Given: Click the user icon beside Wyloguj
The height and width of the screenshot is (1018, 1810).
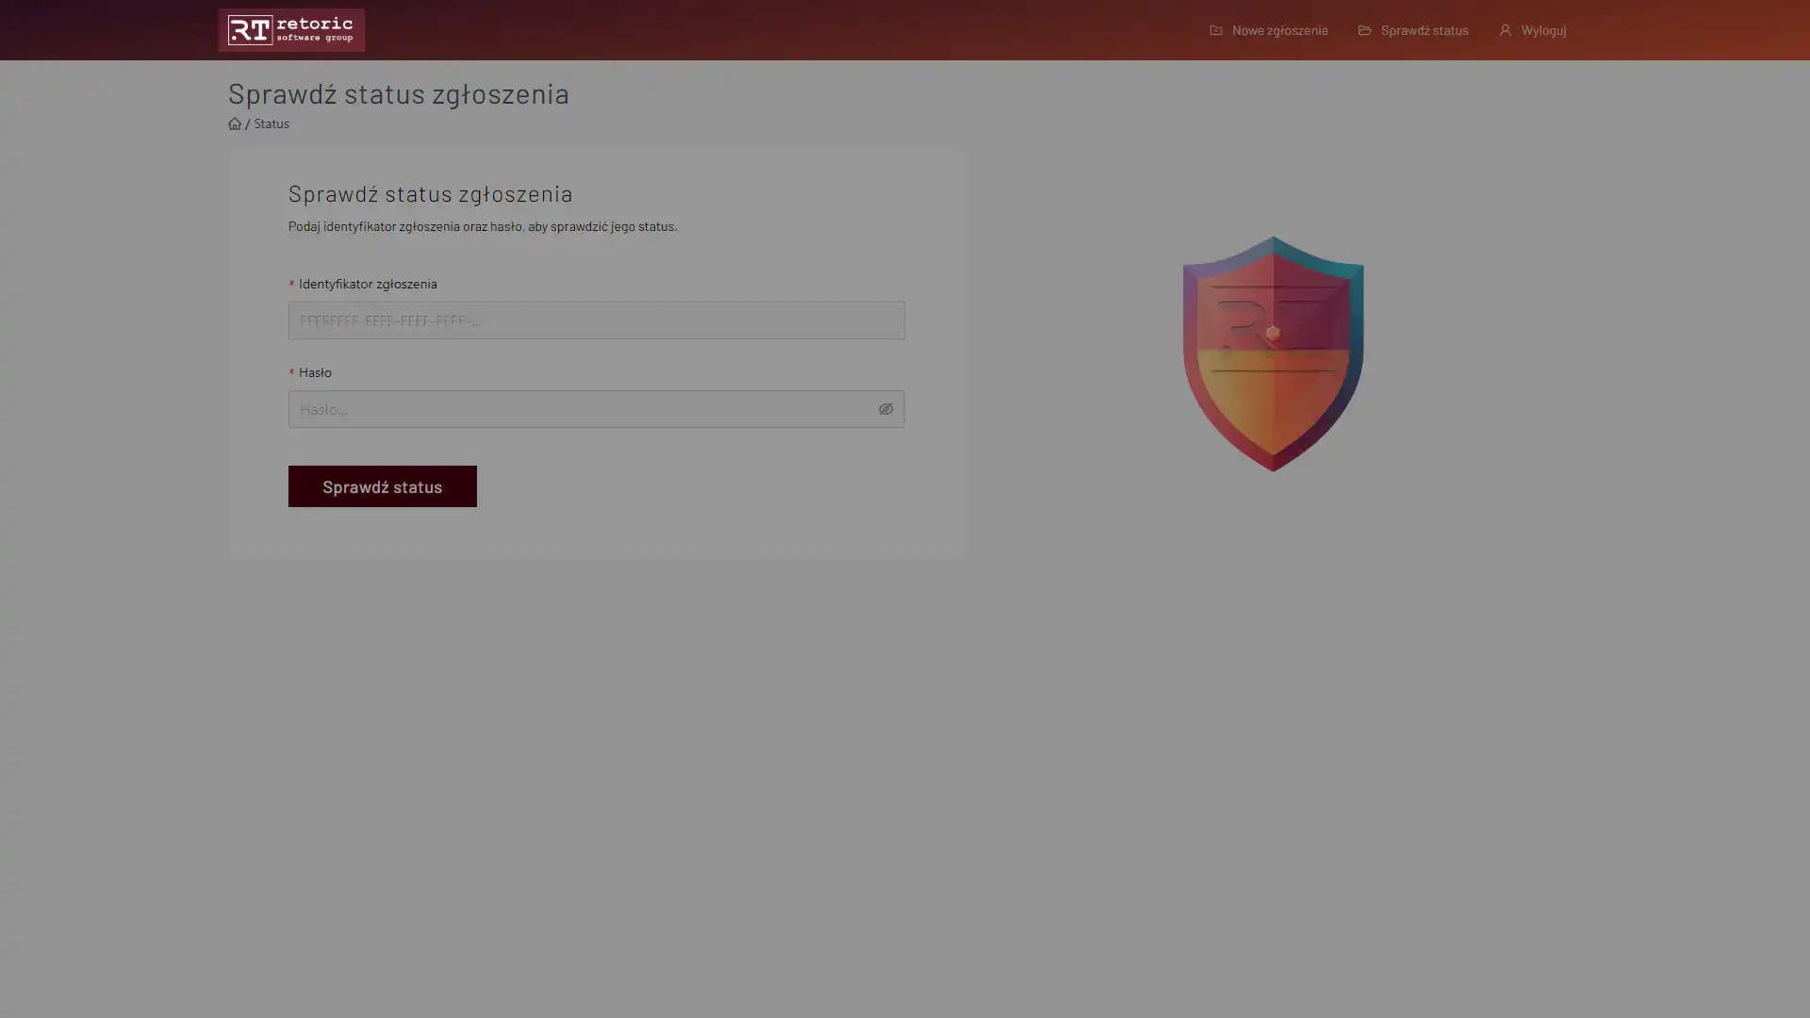Looking at the screenshot, I should 1505,30.
